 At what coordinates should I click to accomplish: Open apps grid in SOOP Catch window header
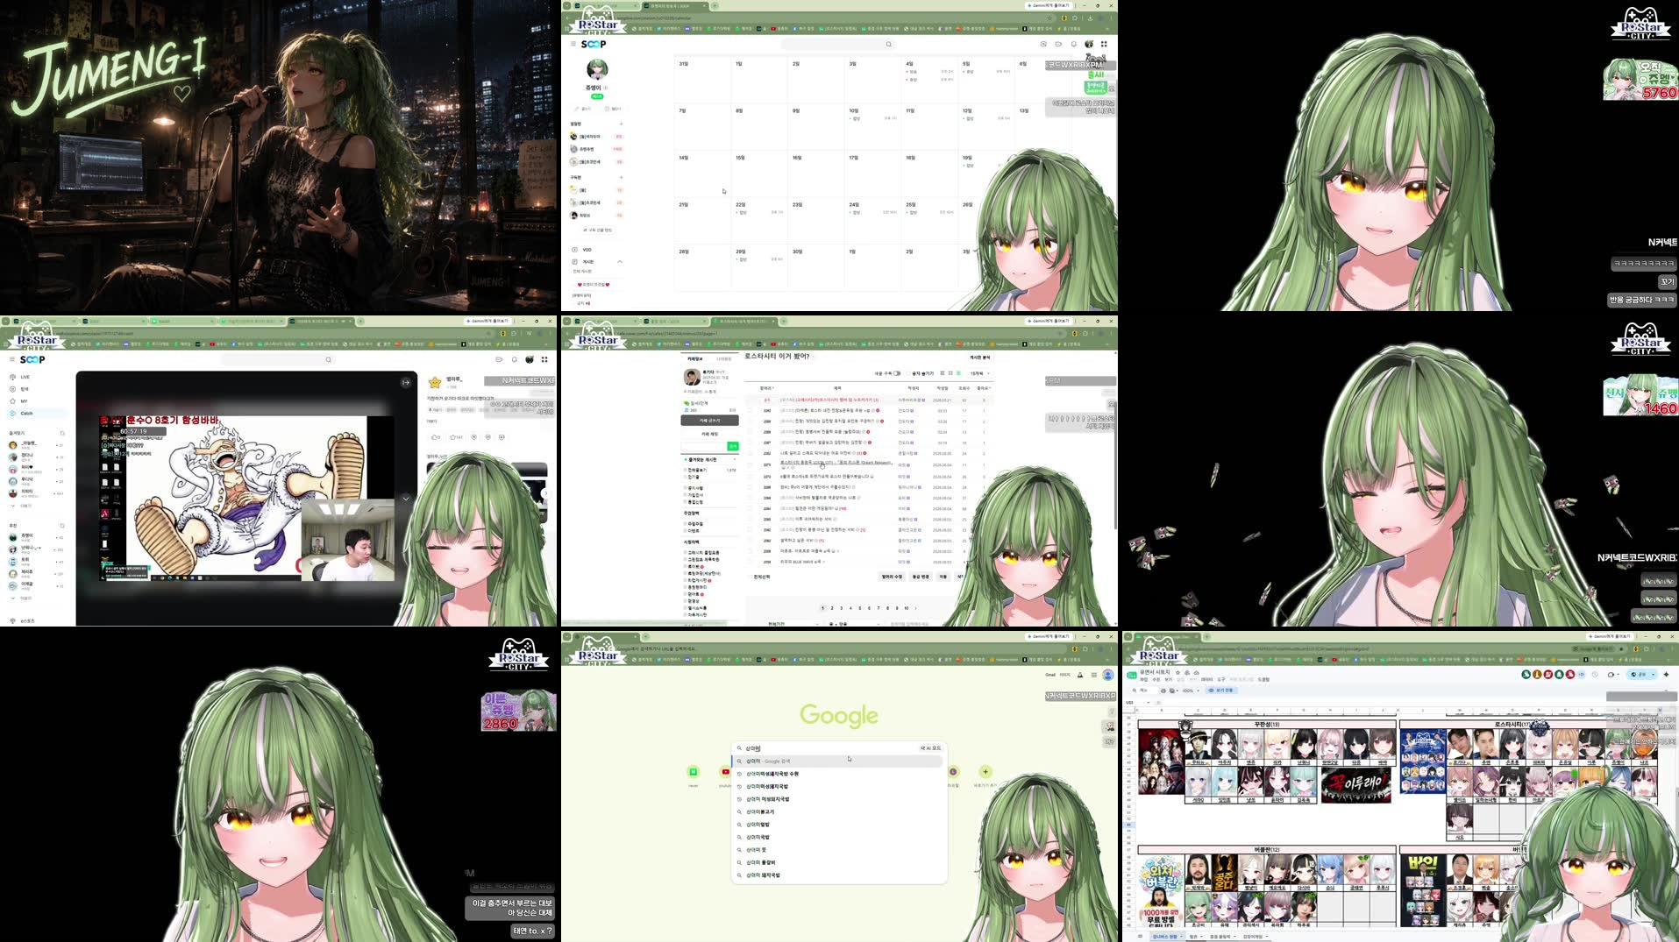(x=544, y=359)
